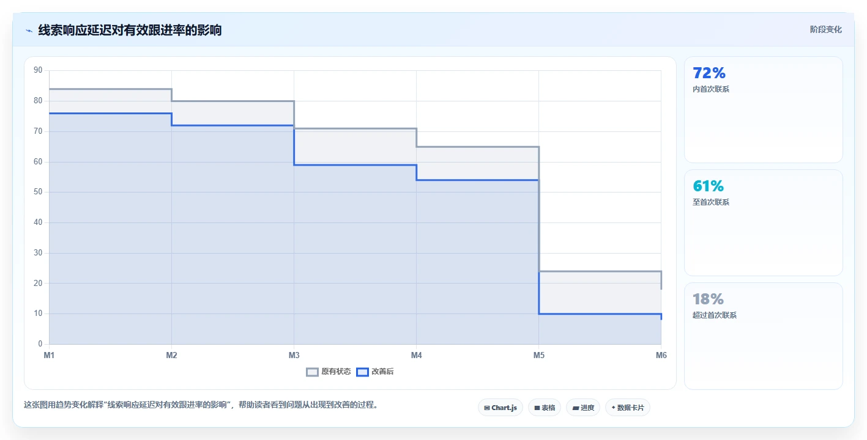Click the gray 原有状态 legend swatch
867x440 pixels.
coord(313,372)
